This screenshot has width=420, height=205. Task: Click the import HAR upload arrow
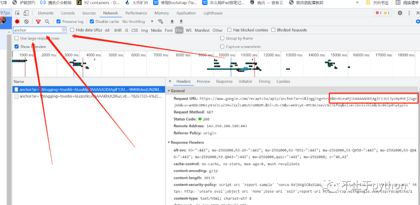pos(172,22)
